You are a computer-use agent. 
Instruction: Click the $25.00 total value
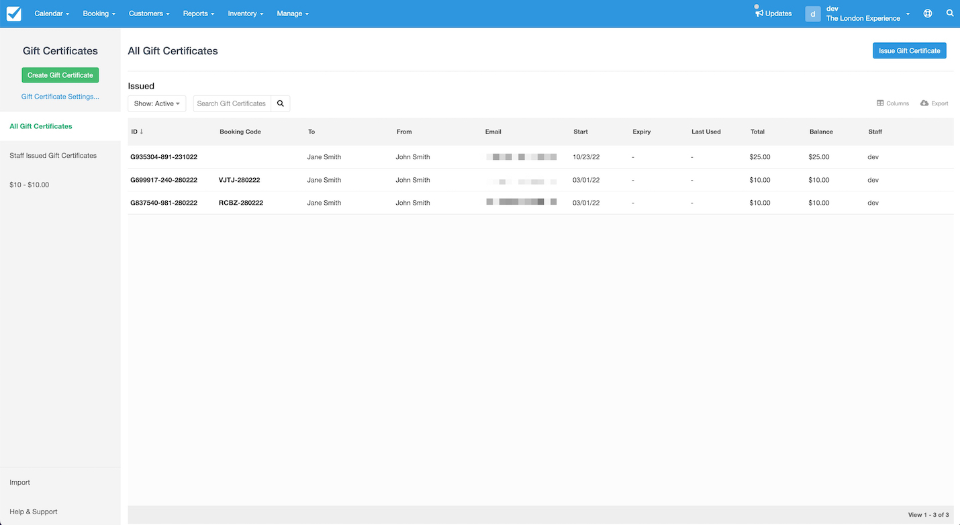coord(760,157)
